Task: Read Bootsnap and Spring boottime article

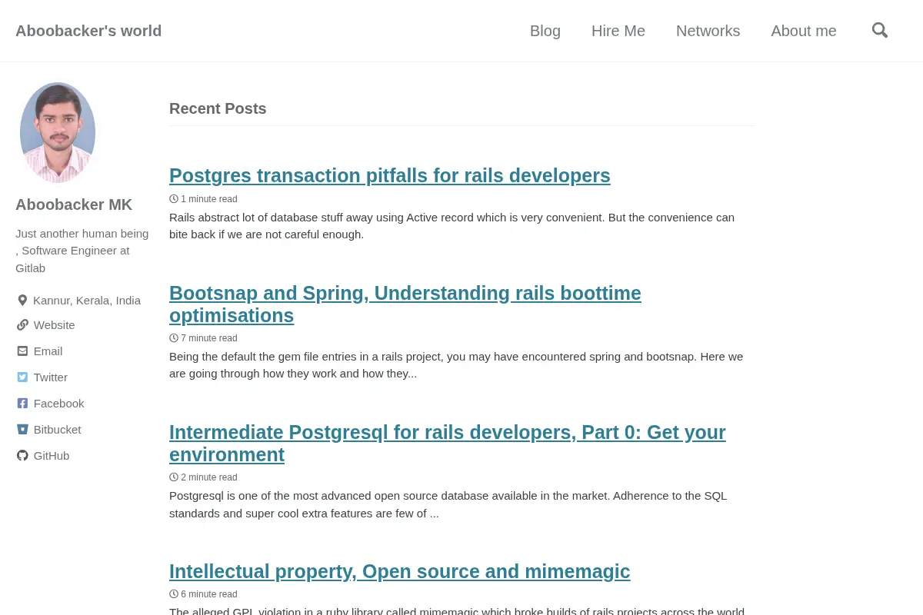Action: (x=405, y=304)
